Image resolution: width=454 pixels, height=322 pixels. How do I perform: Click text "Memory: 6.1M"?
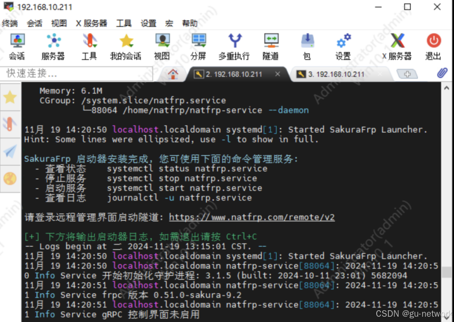coord(71,91)
